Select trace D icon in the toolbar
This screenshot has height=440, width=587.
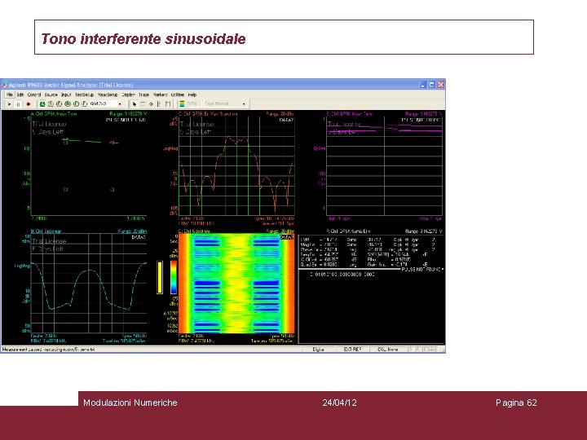click(68, 104)
